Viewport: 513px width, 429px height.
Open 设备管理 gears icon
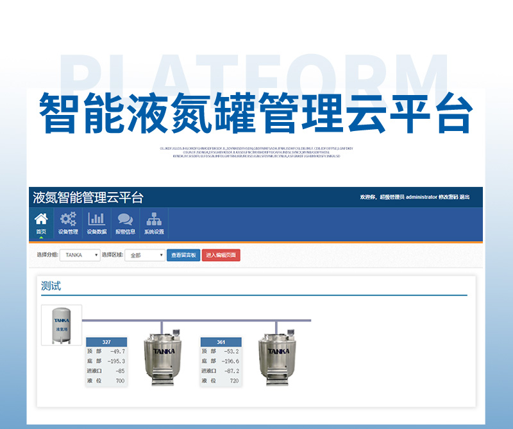(x=68, y=223)
